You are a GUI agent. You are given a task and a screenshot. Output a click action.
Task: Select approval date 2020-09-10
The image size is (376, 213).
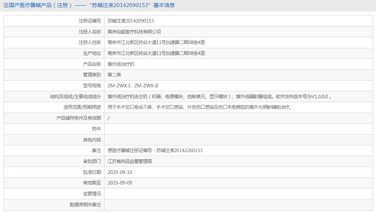click(x=120, y=172)
